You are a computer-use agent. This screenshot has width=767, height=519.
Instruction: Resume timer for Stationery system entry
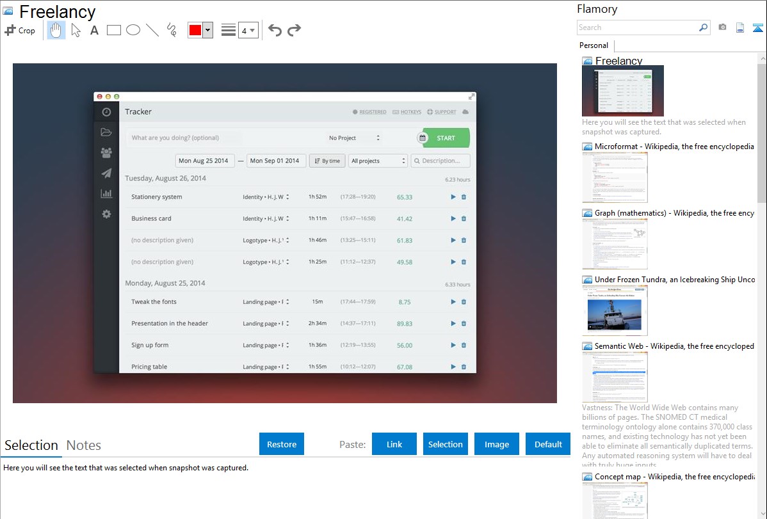(453, 197)
